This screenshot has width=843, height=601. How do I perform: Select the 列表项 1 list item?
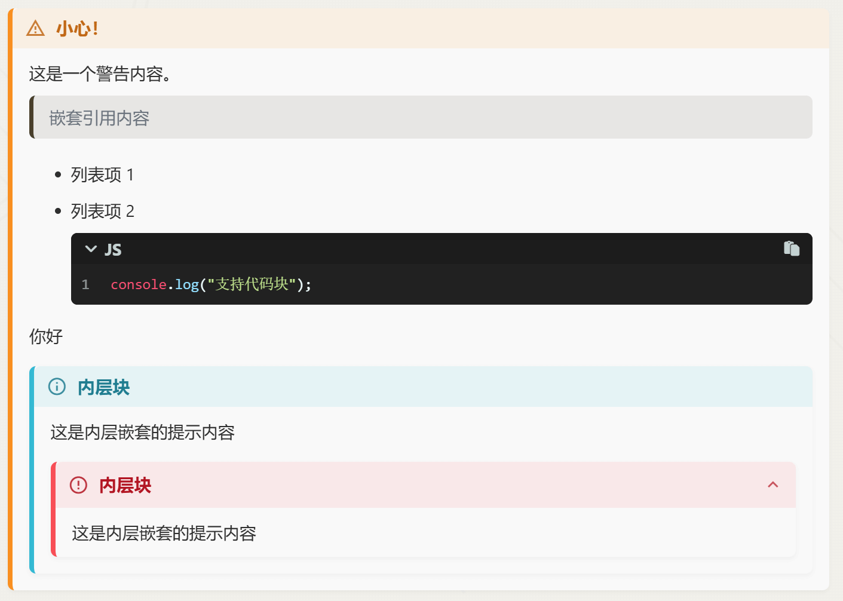coord(102,175)
